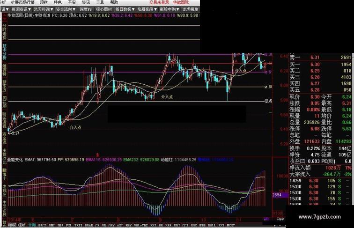Open the 主散对比 sidebar tab
354x228 pixels.
click(x=4, y=156)
